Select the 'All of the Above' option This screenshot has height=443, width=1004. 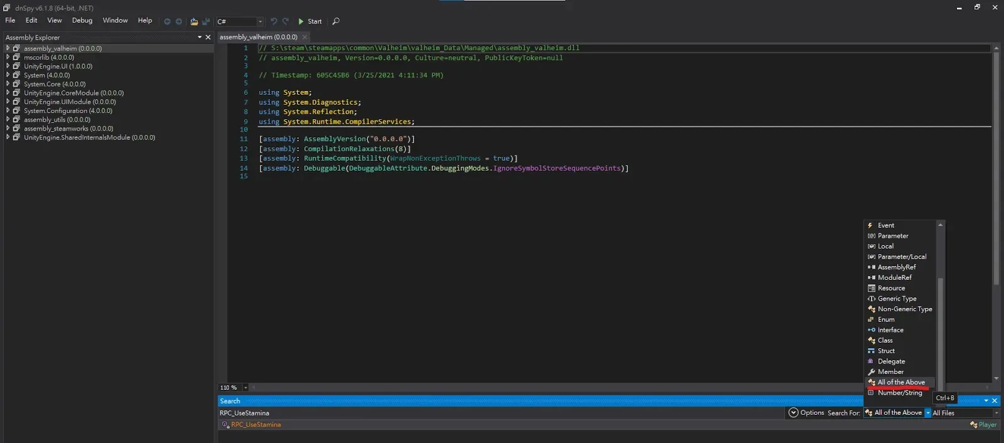click(900, 382)
